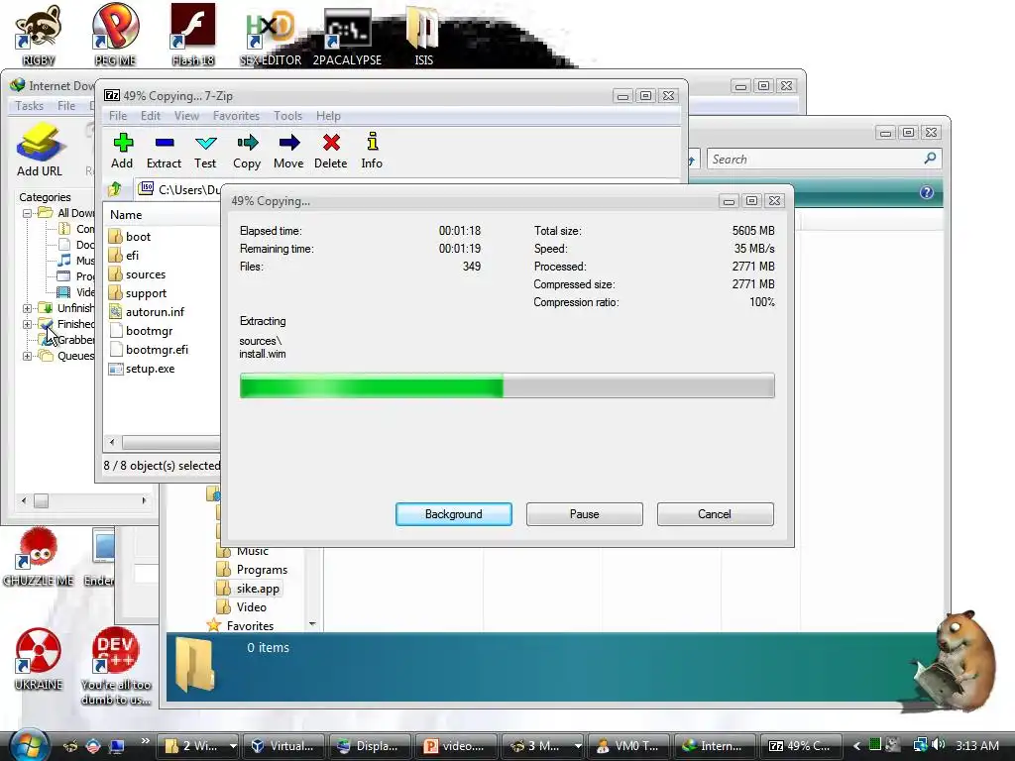Click Add URL in Internet Download Manager
The width and height of the screenshot is (1015, 761).
40,151
